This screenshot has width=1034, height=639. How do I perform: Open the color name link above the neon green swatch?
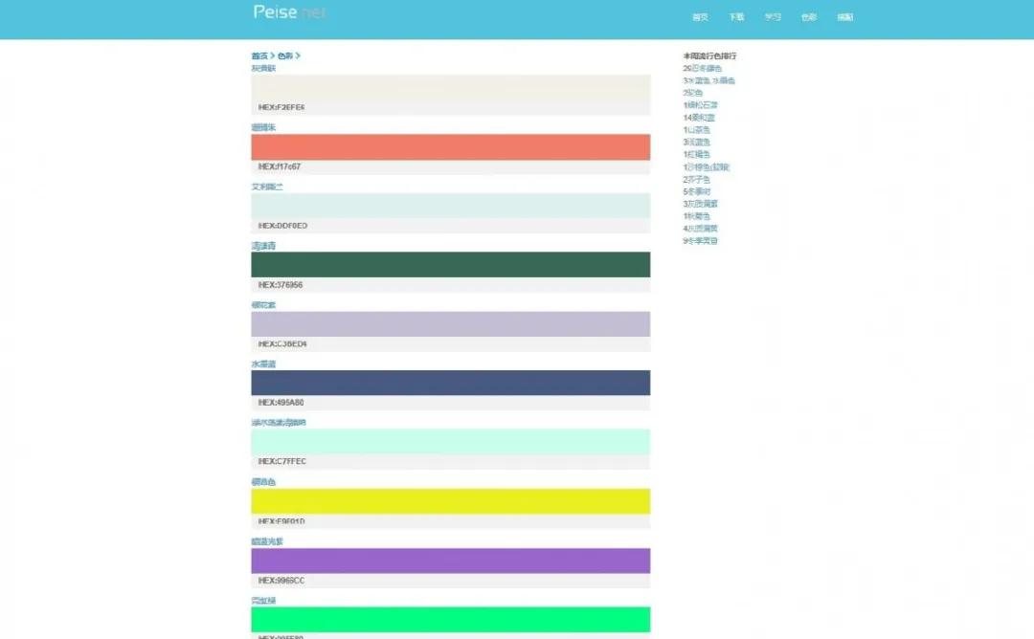(x=263, y=601)
